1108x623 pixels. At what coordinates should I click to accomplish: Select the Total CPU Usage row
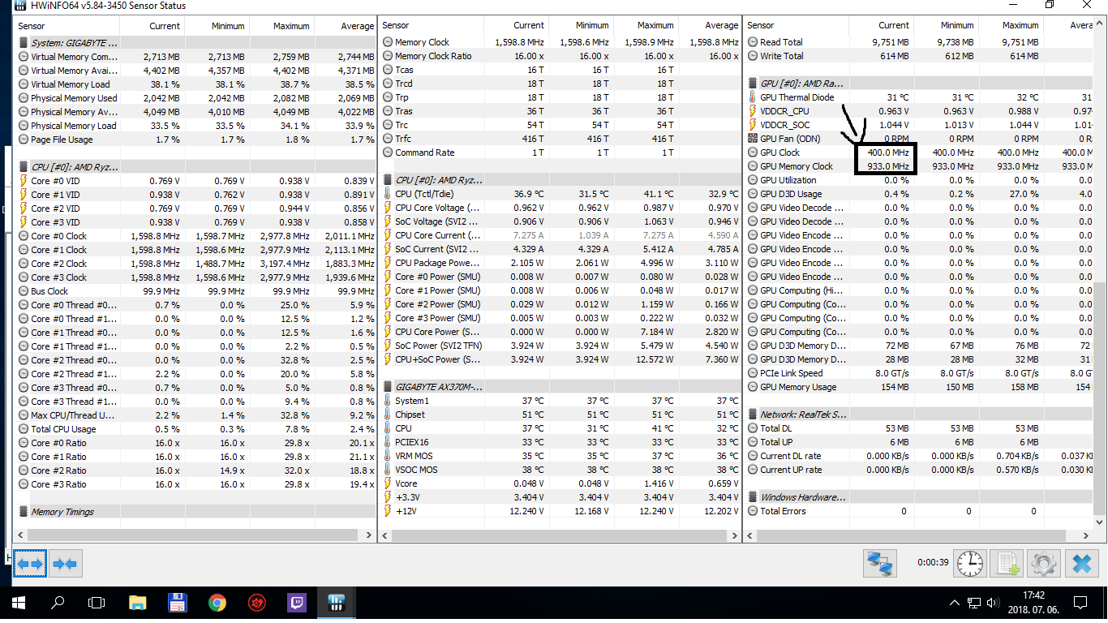tap(195, 429)
